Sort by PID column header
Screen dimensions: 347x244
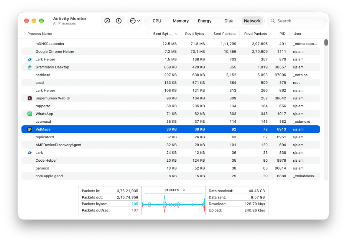coord(282,34)
